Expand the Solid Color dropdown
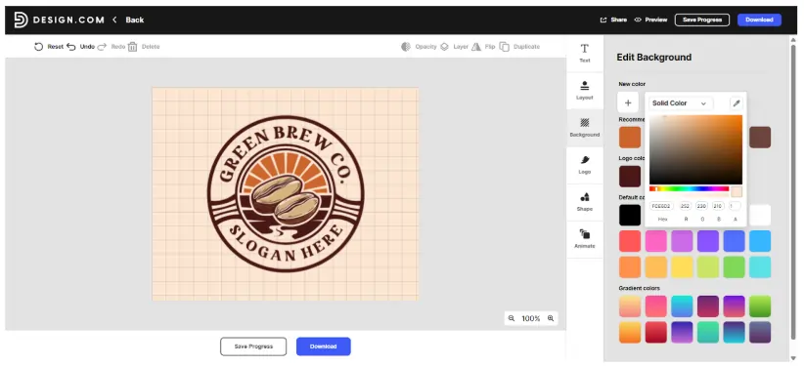The image size is (804, 366). 680,103
